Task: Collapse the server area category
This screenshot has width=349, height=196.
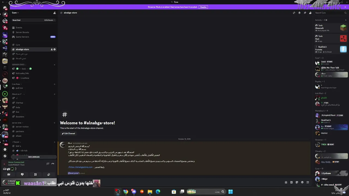Action: click(x=17, y=123)
